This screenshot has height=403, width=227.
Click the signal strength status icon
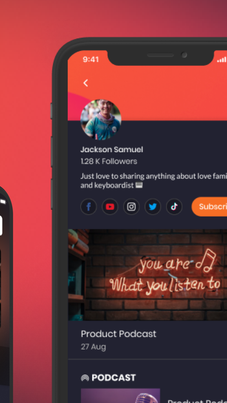[222, 60]
